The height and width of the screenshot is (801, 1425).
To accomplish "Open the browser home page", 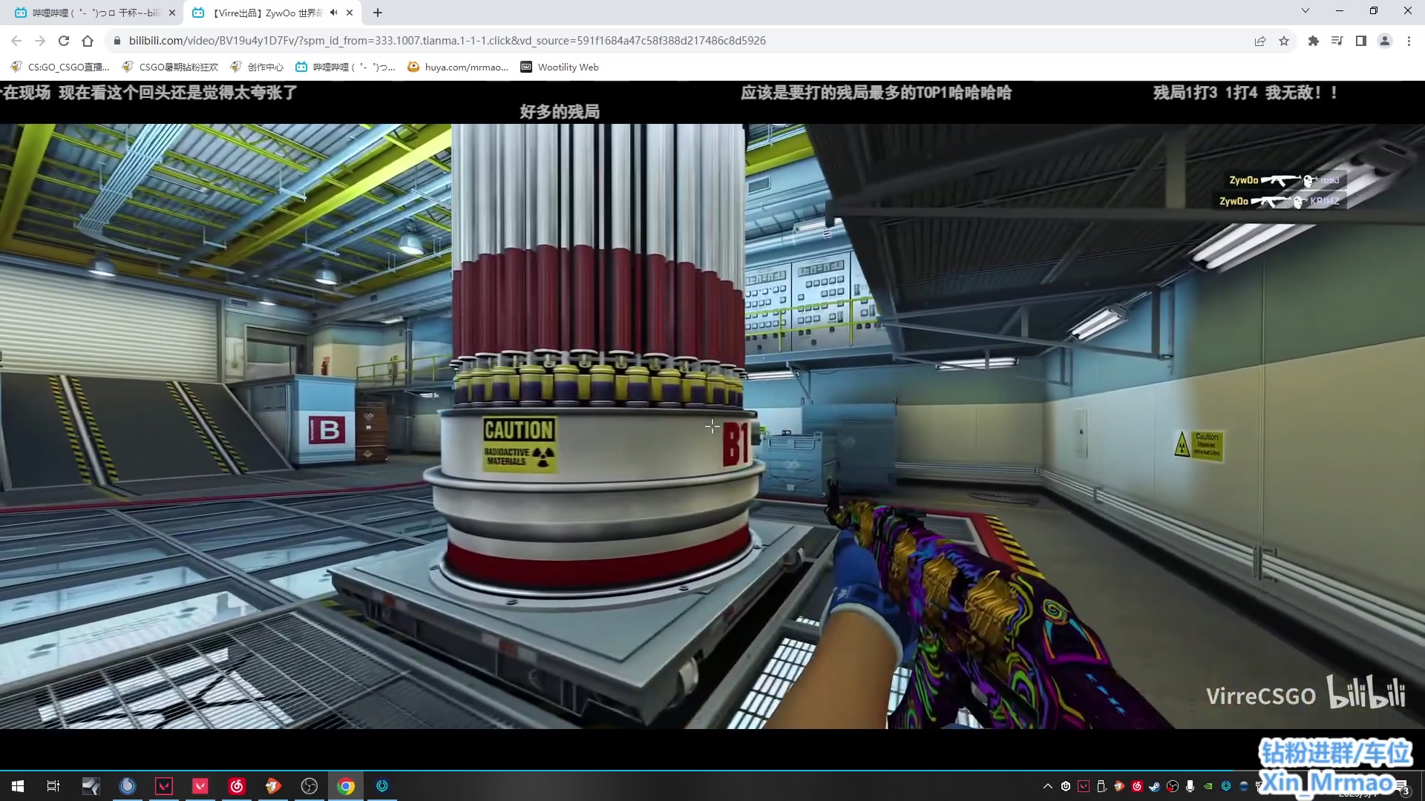I will coord(88,41).
